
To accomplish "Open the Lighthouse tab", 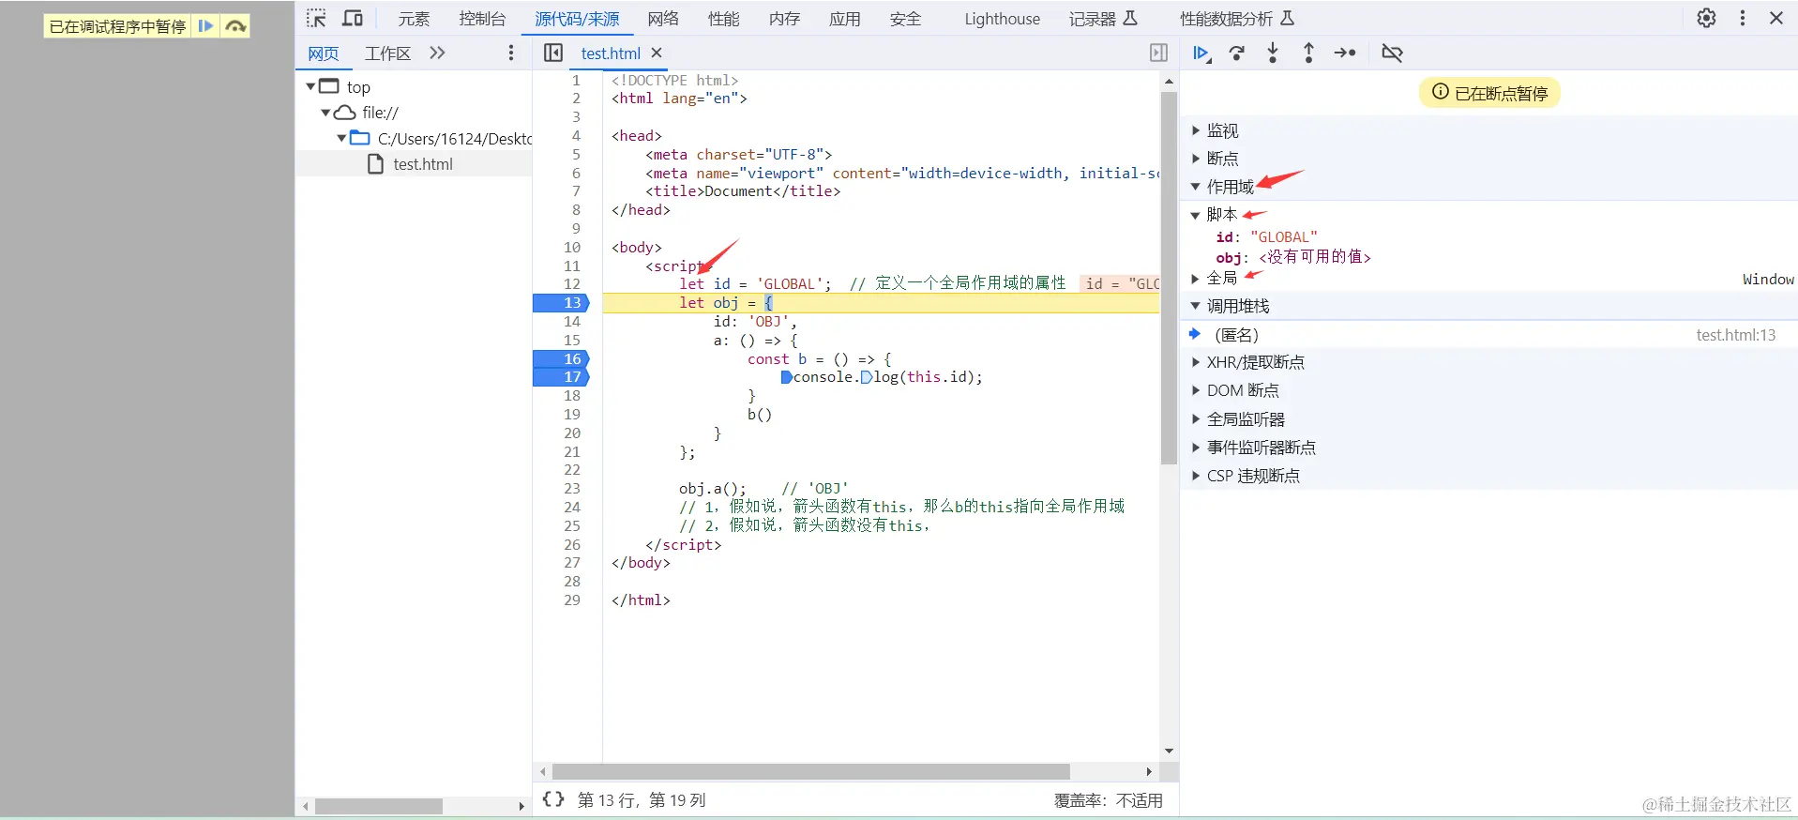I will click(x=1002, y=19).
